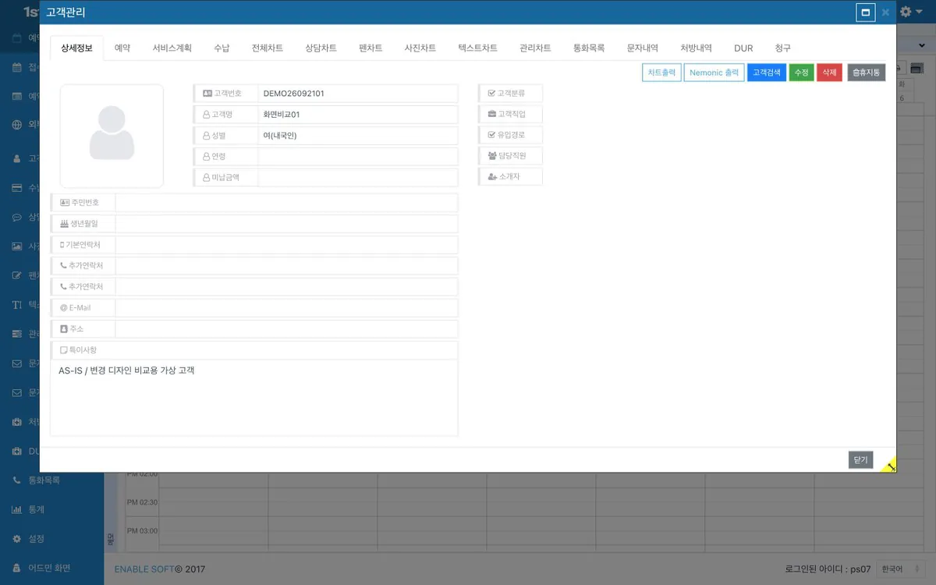Open the 어드민 화면 lock icon in sidebar
Screen dimensions: 936x585
point(17,568)
